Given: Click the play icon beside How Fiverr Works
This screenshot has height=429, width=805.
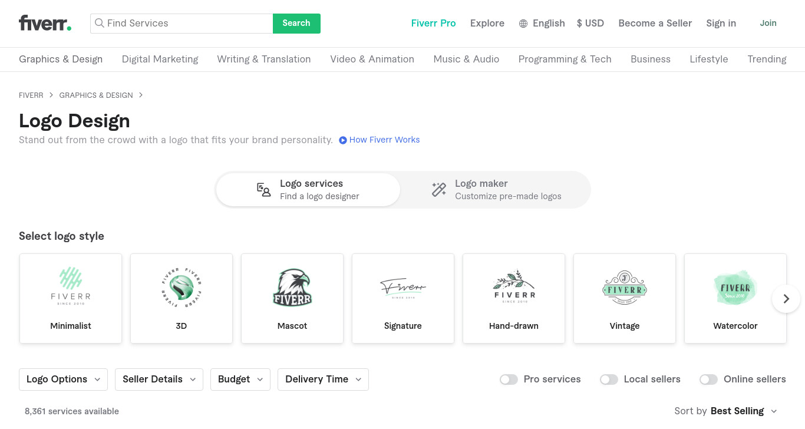Looking at the screenshot, I should (x=343, y=140).
